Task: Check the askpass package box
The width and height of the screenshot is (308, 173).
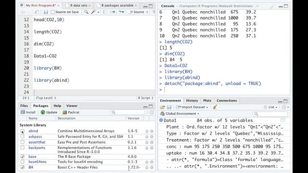Action: [23, 136]
